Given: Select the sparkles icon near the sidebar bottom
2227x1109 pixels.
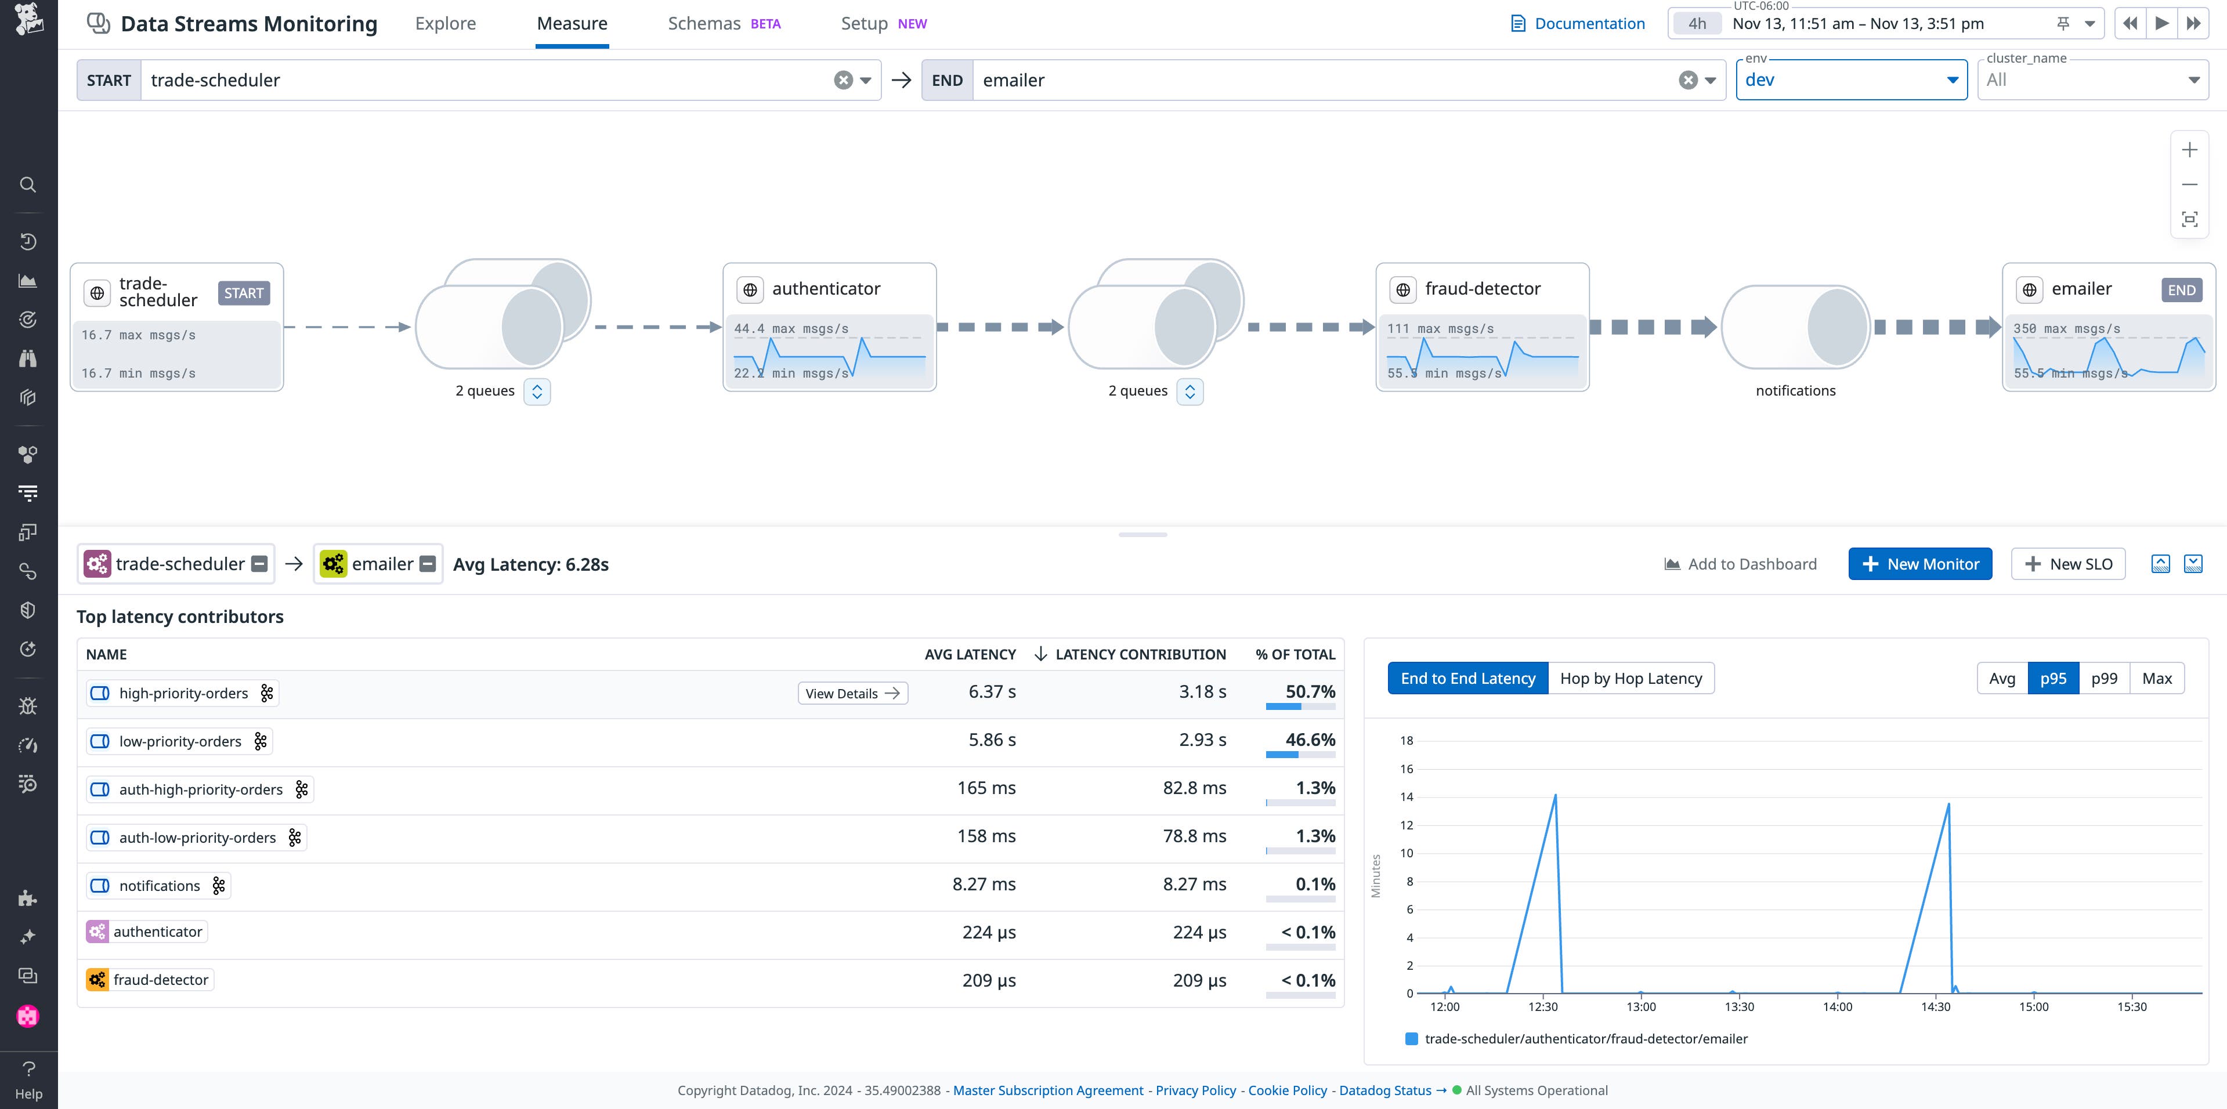Looking at the screenshot, I should click(x=28, y=936).
